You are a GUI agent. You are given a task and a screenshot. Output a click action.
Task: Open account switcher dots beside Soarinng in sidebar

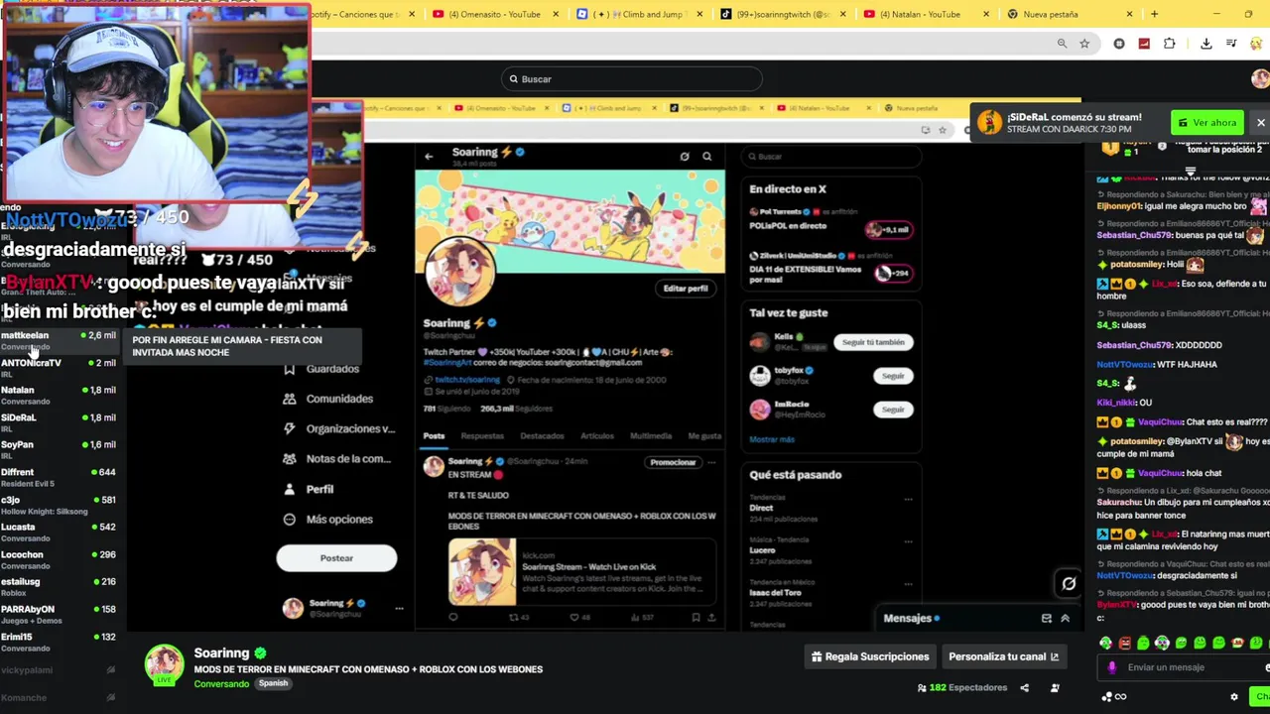(x=399, y=608)
